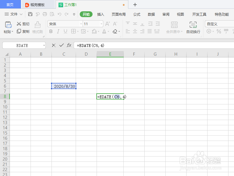Open the Insert Function (fx) dialog
234x176 pixels.
pyautogui.click(x=69, y=45)
